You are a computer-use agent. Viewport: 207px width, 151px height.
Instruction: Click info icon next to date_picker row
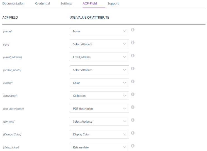click(x=133, y=146)
